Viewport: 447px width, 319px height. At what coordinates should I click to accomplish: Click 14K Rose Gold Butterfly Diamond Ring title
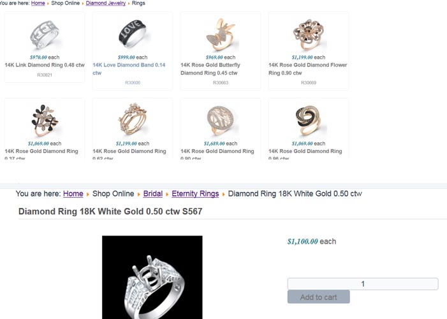click(x=210, y=69)
